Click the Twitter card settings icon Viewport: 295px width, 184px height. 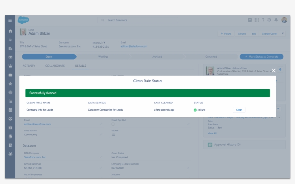coord(280,69)
